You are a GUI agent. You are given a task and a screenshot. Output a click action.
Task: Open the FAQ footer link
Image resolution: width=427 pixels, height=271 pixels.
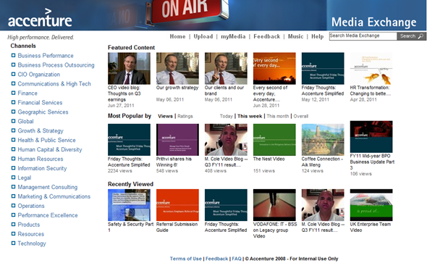(237, 259)
